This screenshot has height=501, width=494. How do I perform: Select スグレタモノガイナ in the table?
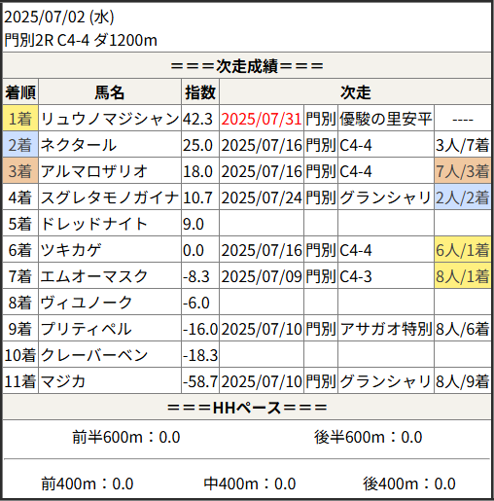(110, 197)
